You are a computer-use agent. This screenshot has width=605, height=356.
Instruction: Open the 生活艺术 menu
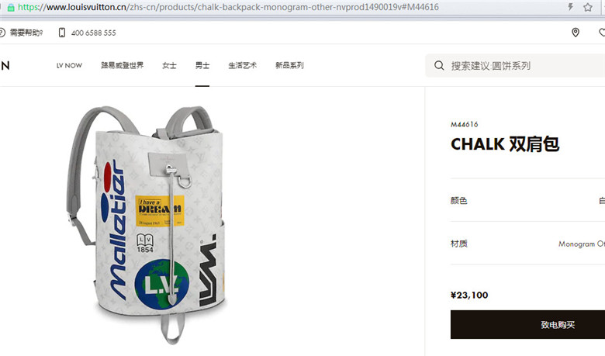242,66
